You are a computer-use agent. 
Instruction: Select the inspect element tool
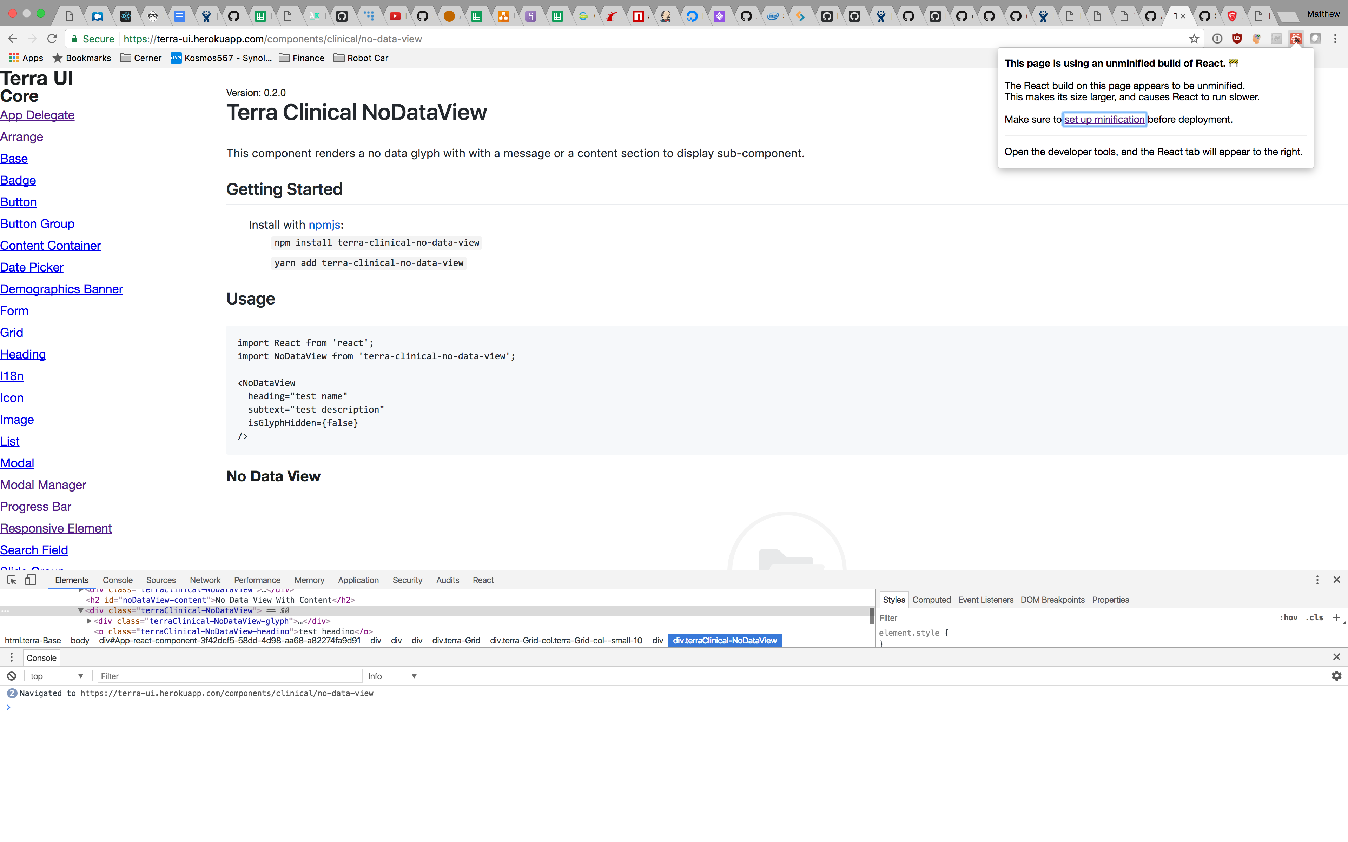point(11,580)
